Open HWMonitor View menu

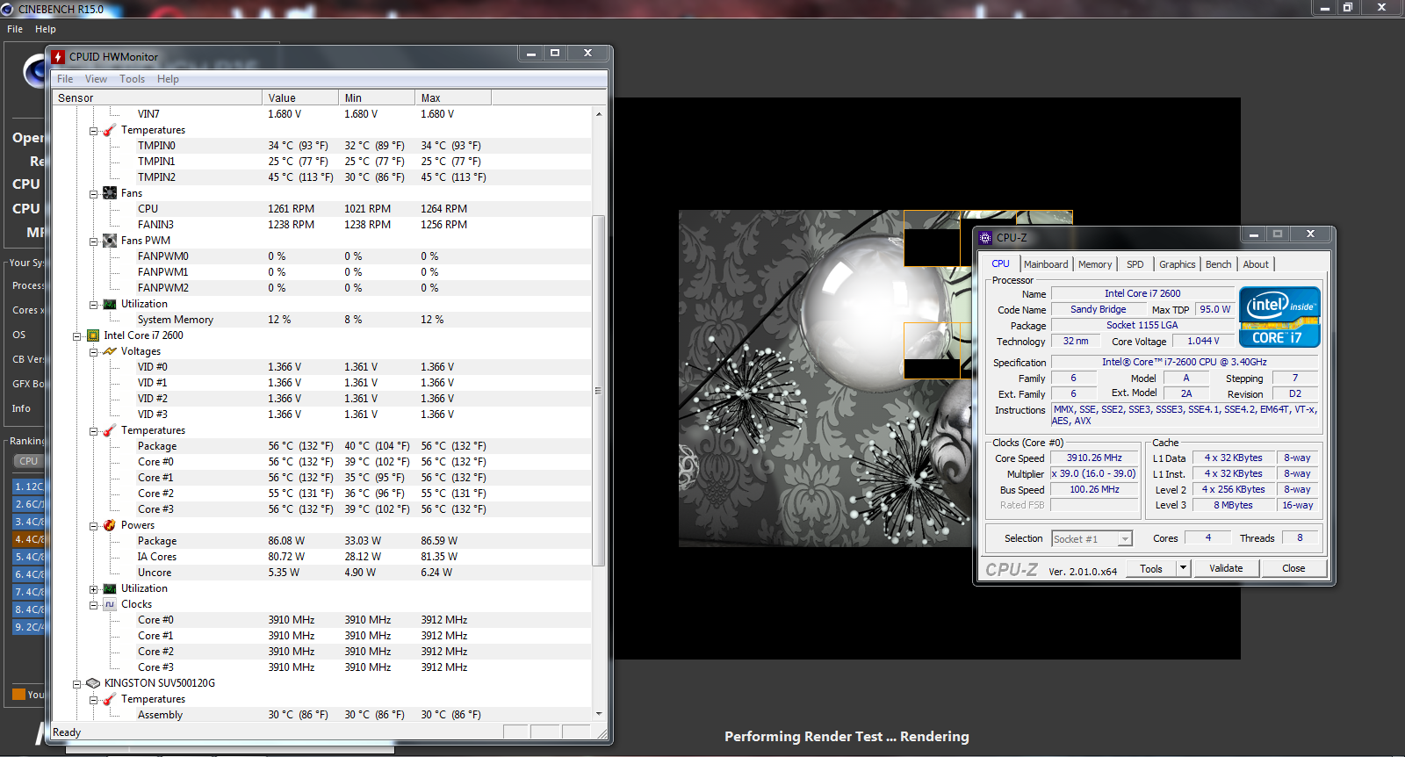tap(96, 79)
